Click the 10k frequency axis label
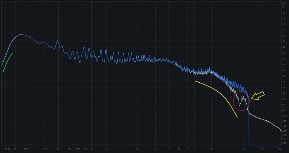The height and width of the screenshot is (153, 289). click(211, 149)
